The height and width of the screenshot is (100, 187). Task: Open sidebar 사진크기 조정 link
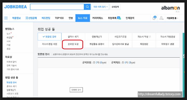tap(12, 93)
